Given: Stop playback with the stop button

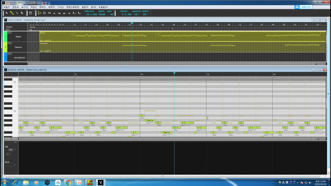Looking at the screenshot, I should coord(44,13).
